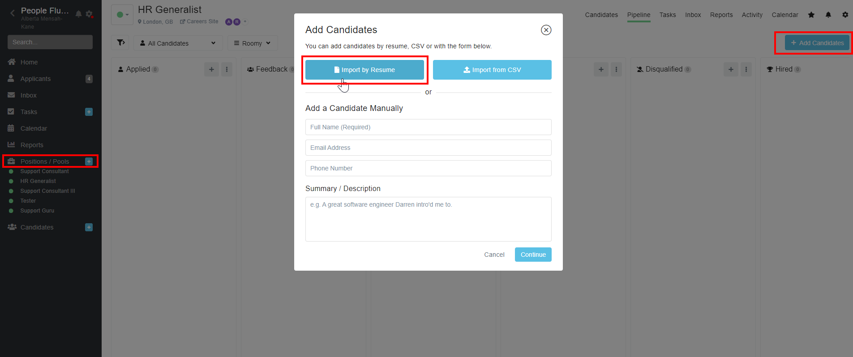This screenshot has width=853, height=357.
Task: Open settings gear in top right
Action: tap(845, 15)
